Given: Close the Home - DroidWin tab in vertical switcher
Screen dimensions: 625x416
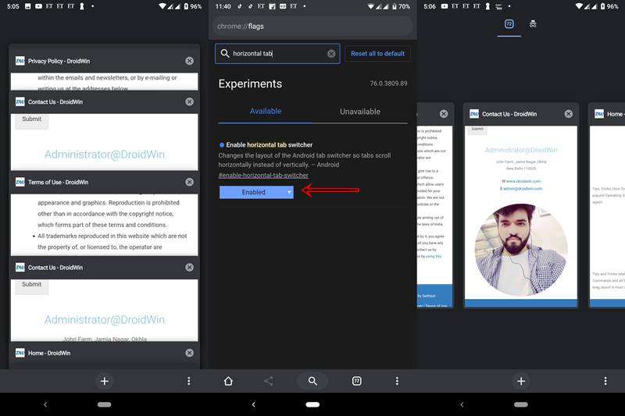Looking at the screenshot, I should 189,353.
